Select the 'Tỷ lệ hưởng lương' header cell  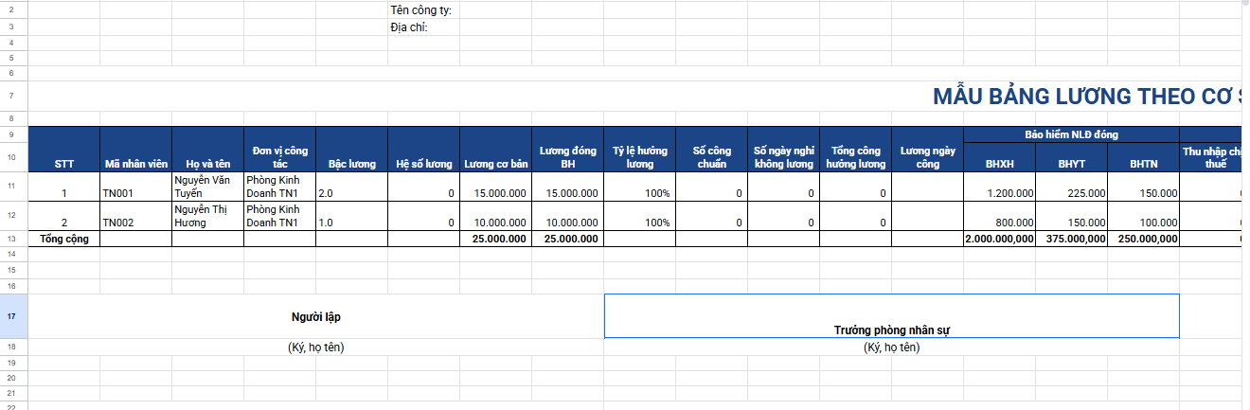pos(640,149)
